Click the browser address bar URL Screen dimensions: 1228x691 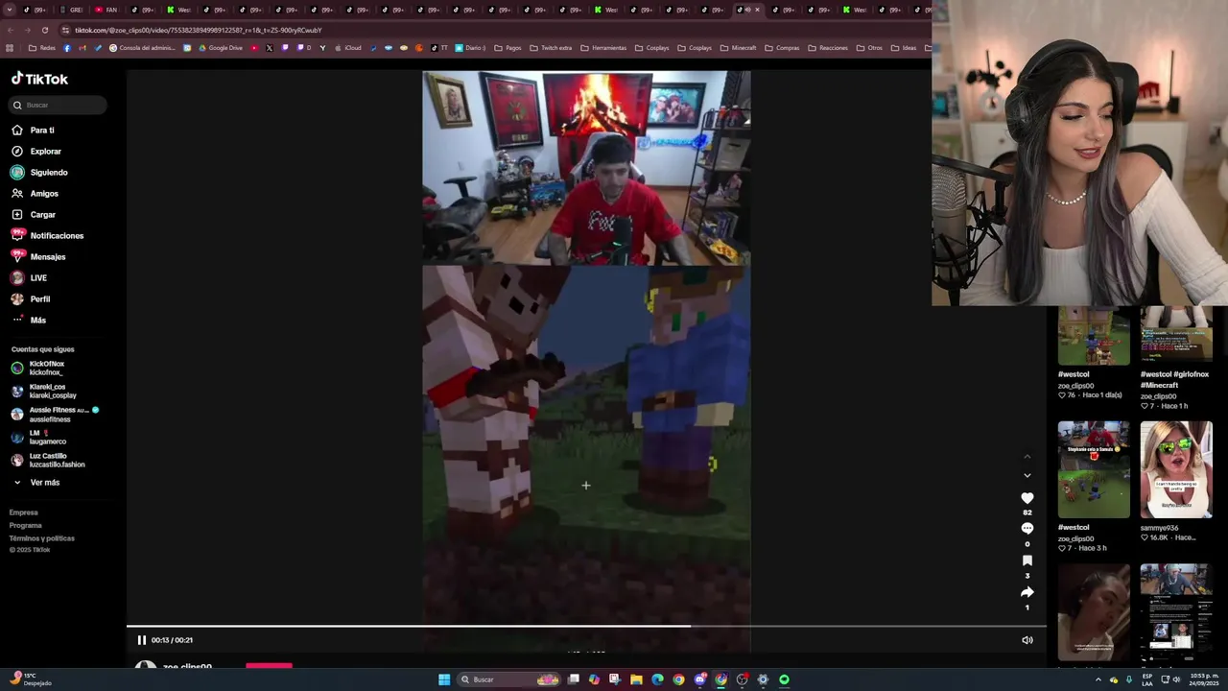[x=199, y=30]
